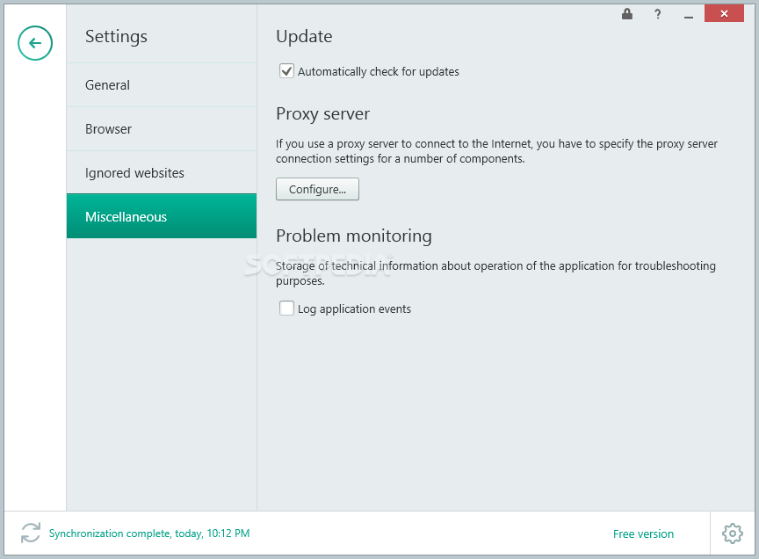Click the 'If you use a proxy server' description text
Image resolution: width=759 pixels, height=559 pixels.
tap(496, 151)
